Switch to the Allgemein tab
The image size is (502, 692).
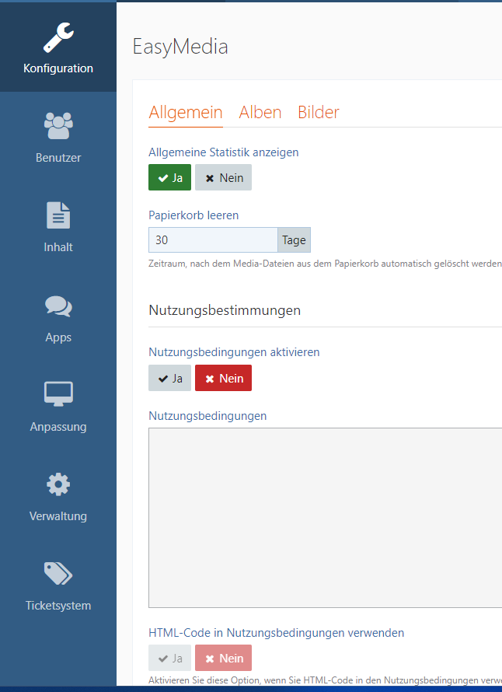(186, 112)
